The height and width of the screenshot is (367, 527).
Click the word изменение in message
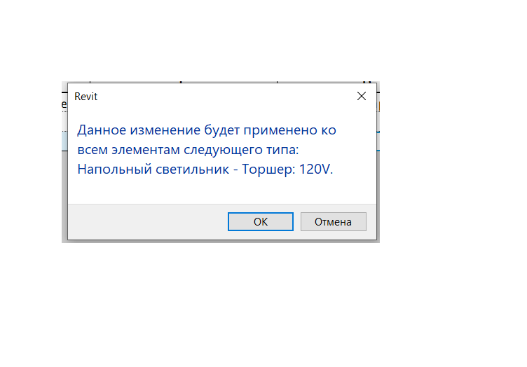pos(165,130)
